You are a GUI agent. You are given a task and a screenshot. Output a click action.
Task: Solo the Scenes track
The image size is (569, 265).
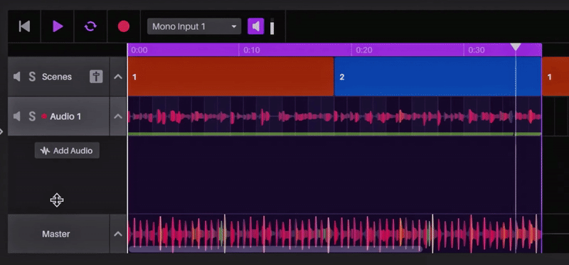(x=32, y=77)
